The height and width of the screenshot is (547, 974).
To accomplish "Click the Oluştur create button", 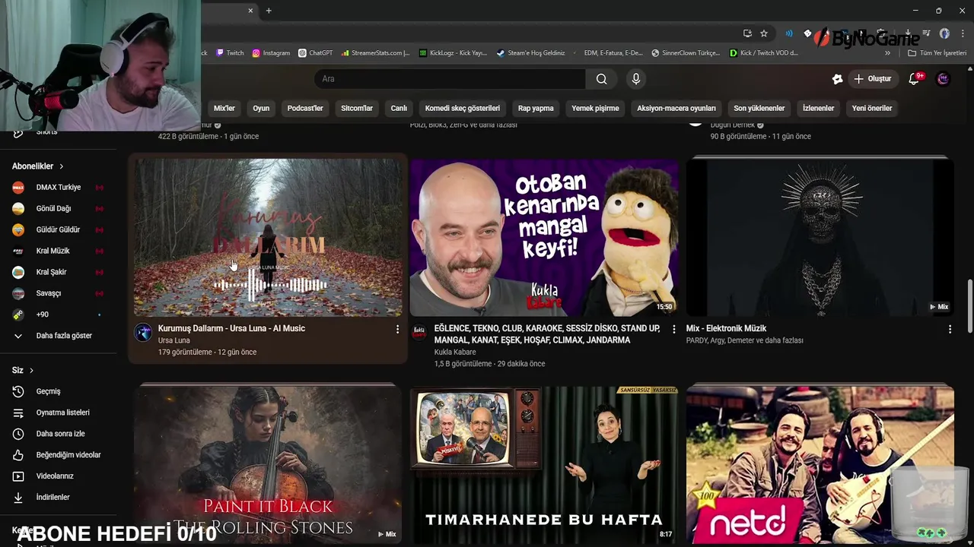I will [x=873, y=79].
